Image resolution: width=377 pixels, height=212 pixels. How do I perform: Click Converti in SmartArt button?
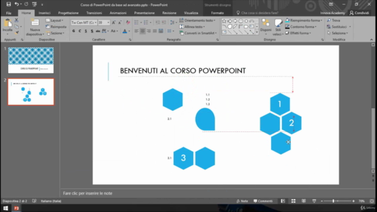point(198,33)
